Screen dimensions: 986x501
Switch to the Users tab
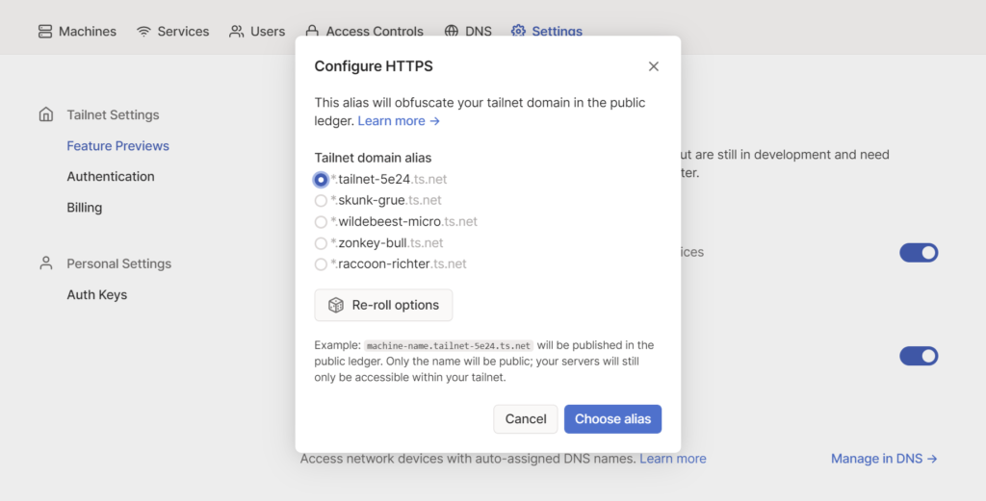coord(256,32)
